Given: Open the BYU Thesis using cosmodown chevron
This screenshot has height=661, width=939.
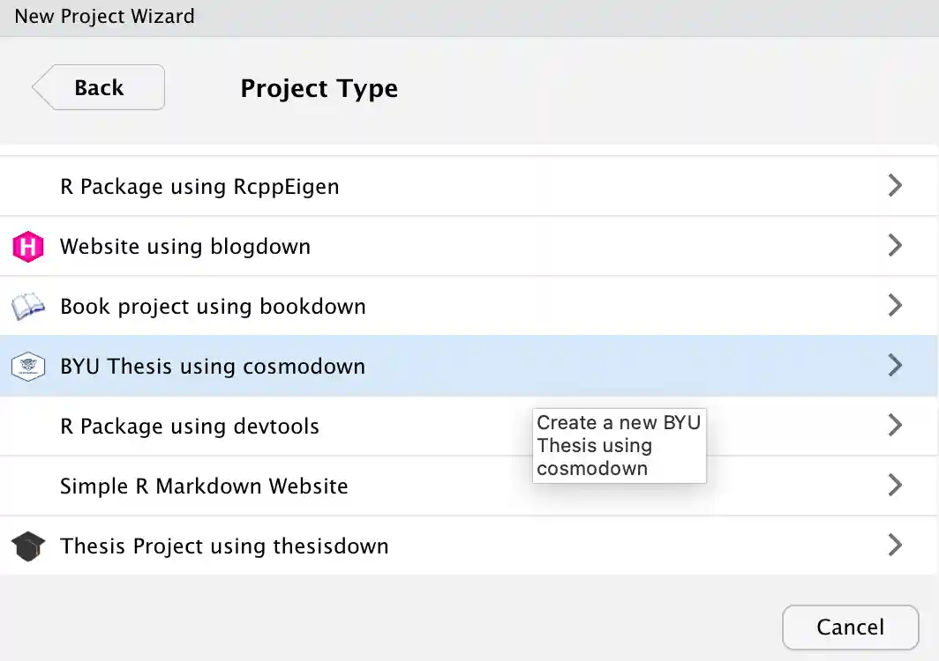Looking at the screenshot, I should point(895,365).
